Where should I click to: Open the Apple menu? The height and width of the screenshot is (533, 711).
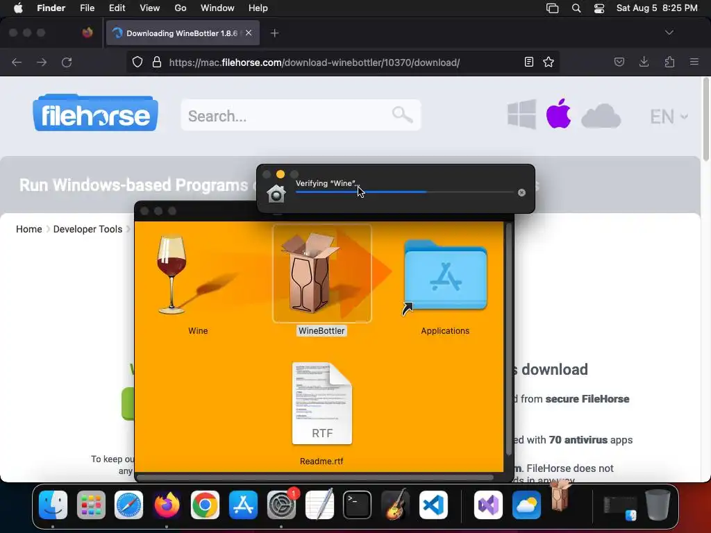18,8
